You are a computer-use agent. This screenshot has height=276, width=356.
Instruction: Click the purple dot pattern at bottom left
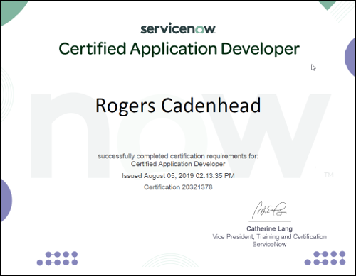(57, 258)
